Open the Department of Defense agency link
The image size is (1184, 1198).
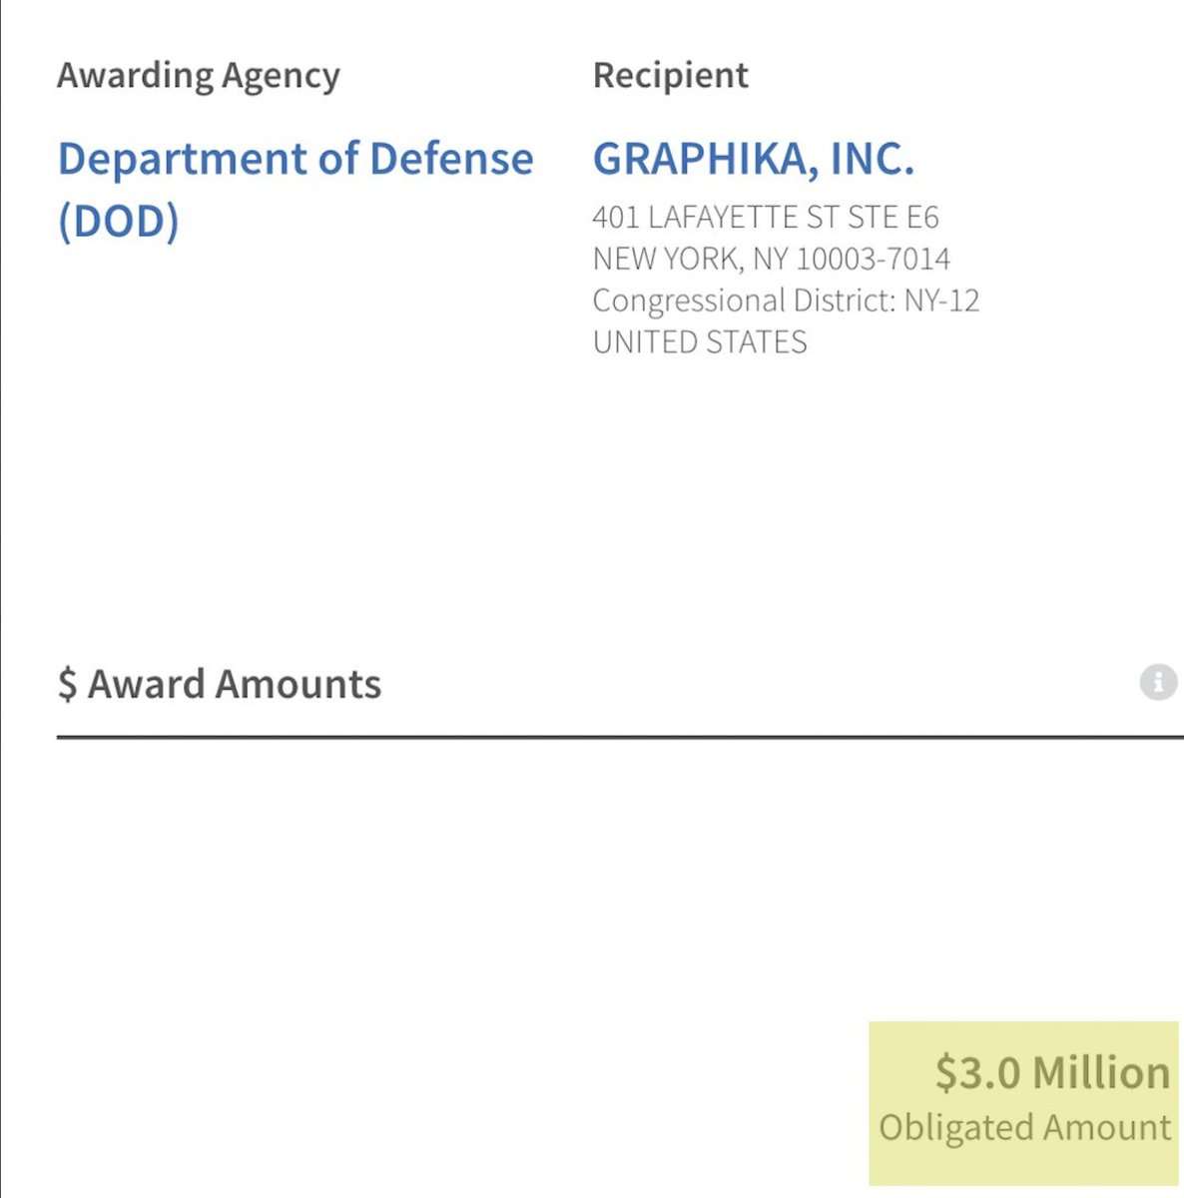click(295, 159)
